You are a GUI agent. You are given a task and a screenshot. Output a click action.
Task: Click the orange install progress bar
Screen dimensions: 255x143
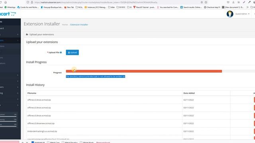point(144,71)
